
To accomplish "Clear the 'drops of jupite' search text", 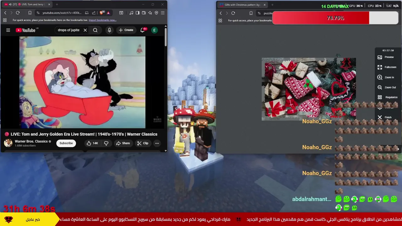I will [85, 30].
